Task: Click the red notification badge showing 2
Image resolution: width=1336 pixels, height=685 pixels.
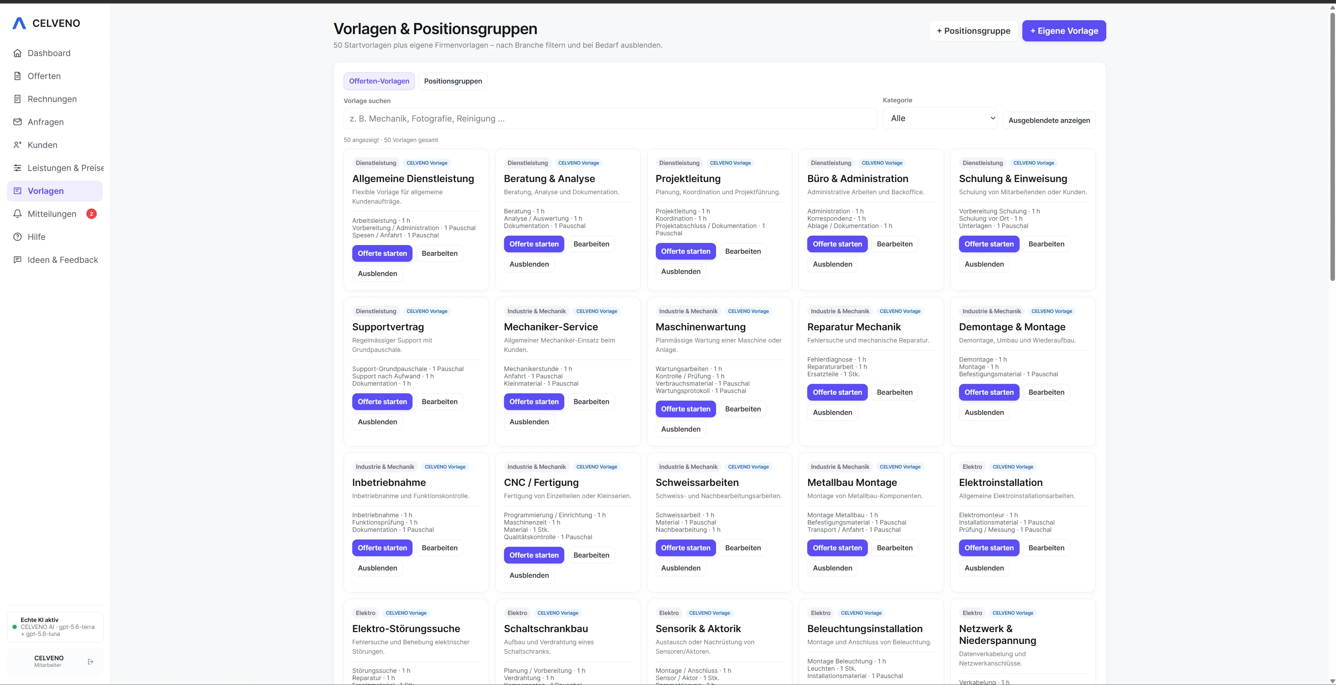Action: click(x=91, y=214)
